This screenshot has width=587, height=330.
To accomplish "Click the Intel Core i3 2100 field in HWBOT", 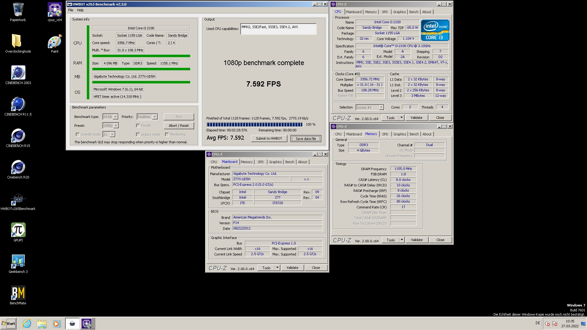I will 141,28.
